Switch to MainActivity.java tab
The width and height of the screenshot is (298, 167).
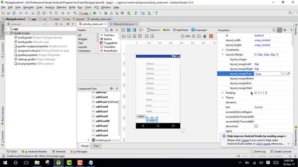[x=123, y=24]
